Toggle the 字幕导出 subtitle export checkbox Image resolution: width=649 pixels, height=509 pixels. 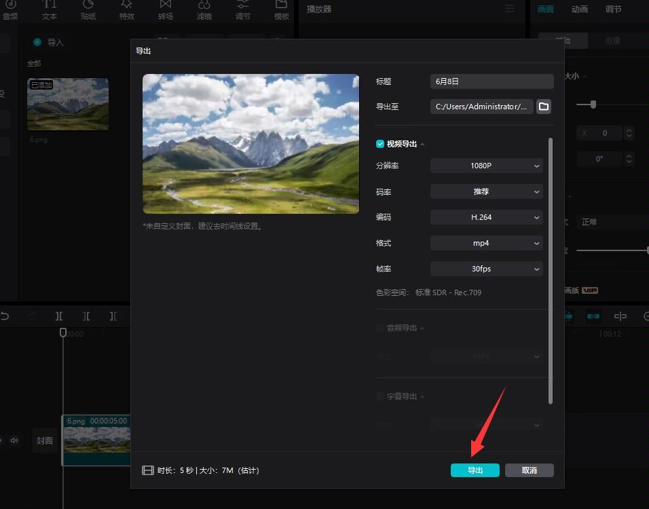(379, 396)
